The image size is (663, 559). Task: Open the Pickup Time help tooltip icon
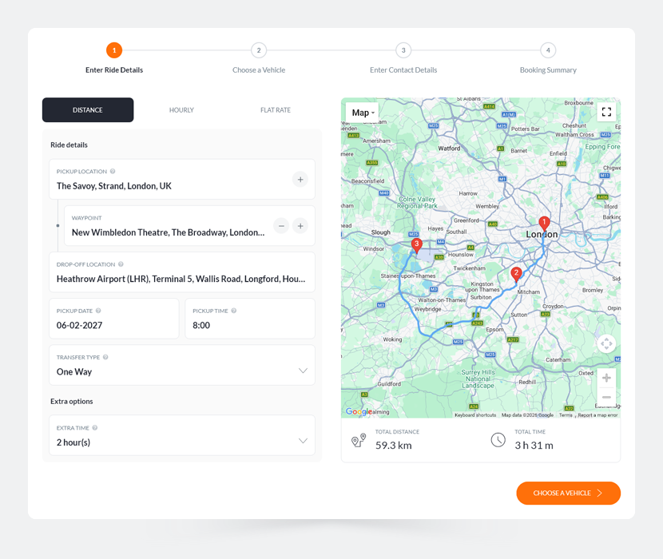[x=234, y=311]
